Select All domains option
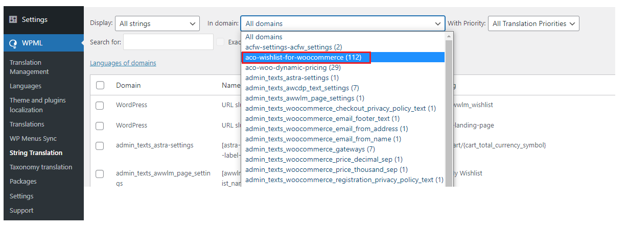The height and width of the screenshot is (228, 628). [x=343, y=37]
